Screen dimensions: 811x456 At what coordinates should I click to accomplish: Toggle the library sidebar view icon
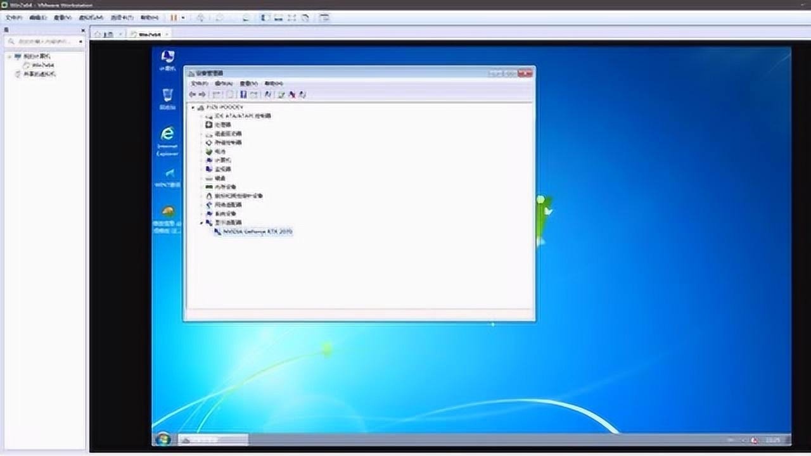pyautogui.click(x=266, y=18)
